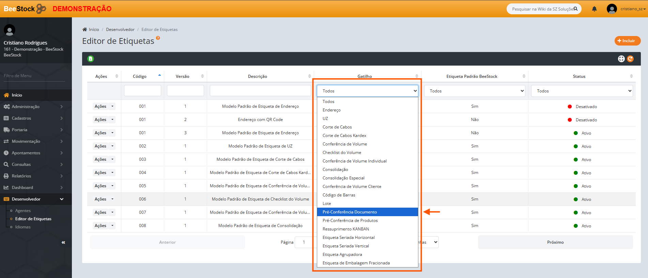648x278 pixels.
Task: Click the help icon beside Editor de Etiquetas title
Action: [158, 38]
